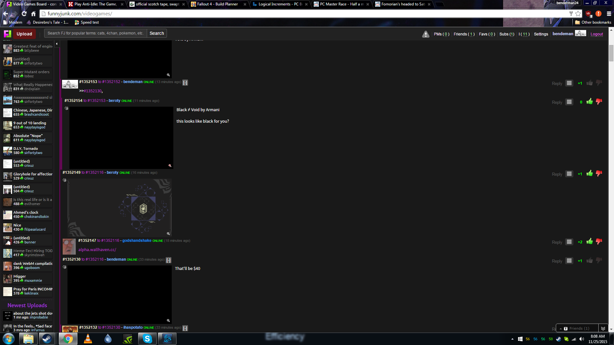
Task: Collapse comment #1352130 with the [-] toggle
Action: 169,260
